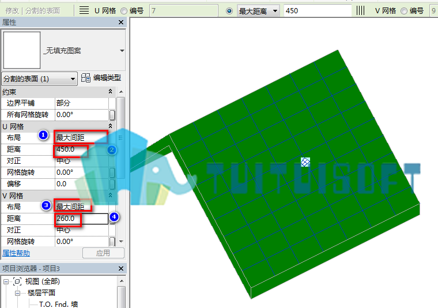The image size is (438, 308).
Task: Open the 最大距离 layout dropdown in options bar
Action: click(258, 11)
